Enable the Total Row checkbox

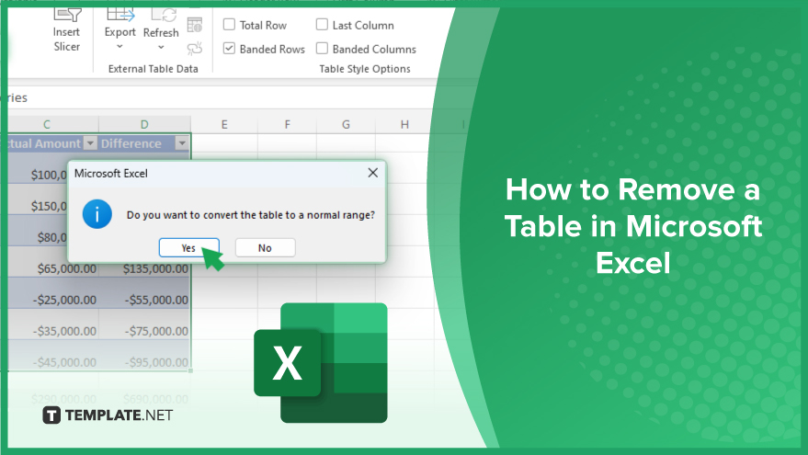click(x=229, y=25)
